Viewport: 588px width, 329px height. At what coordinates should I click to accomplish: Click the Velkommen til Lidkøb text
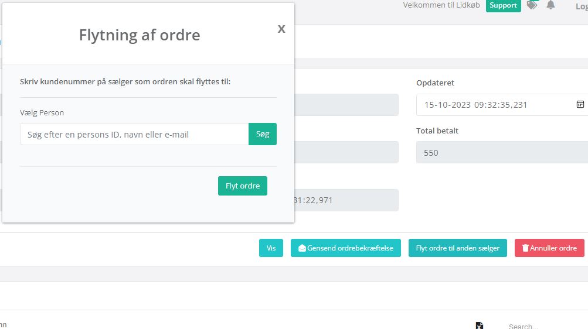pos(441,5)
